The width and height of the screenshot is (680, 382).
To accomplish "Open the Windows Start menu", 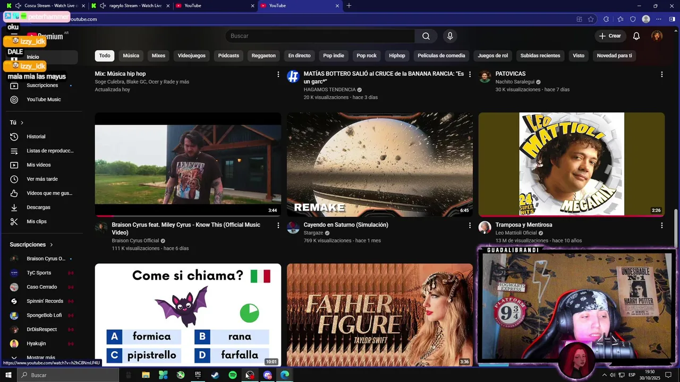I will [x=8, y=375].
